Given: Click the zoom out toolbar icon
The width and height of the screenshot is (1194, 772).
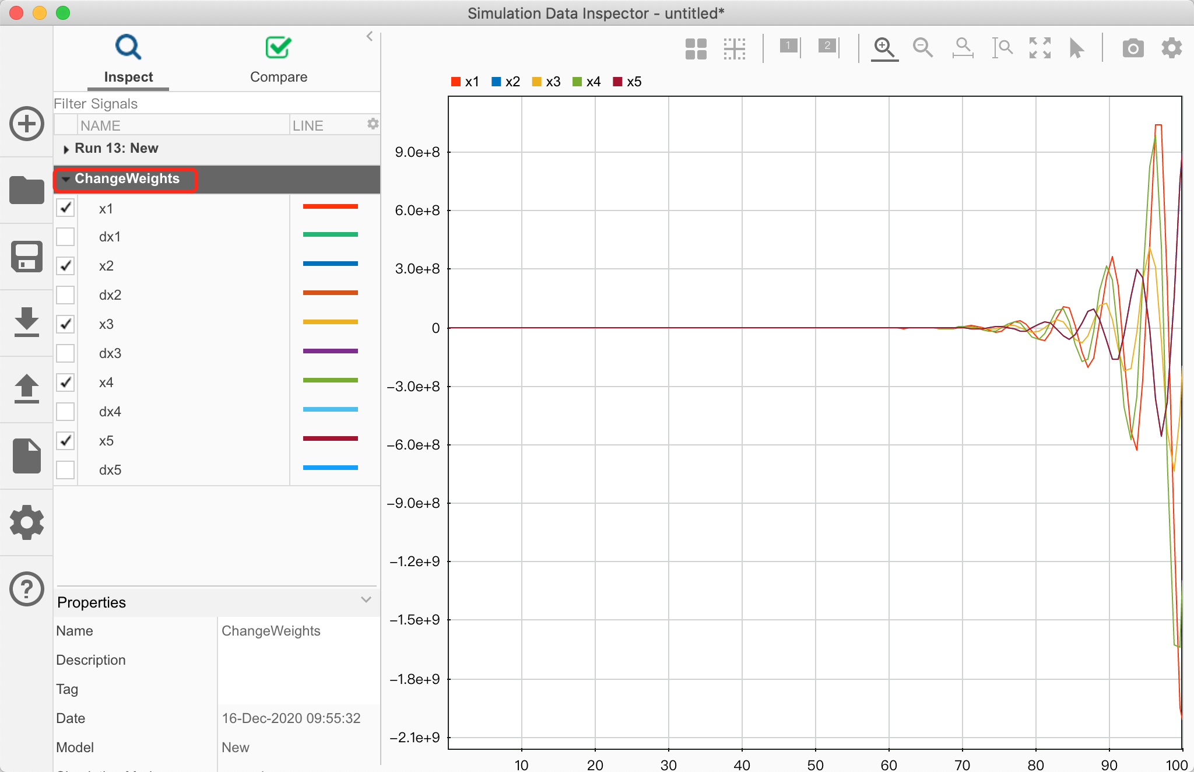Looking at the screenshot, I should pyautogui.click(x=922, y=48).
